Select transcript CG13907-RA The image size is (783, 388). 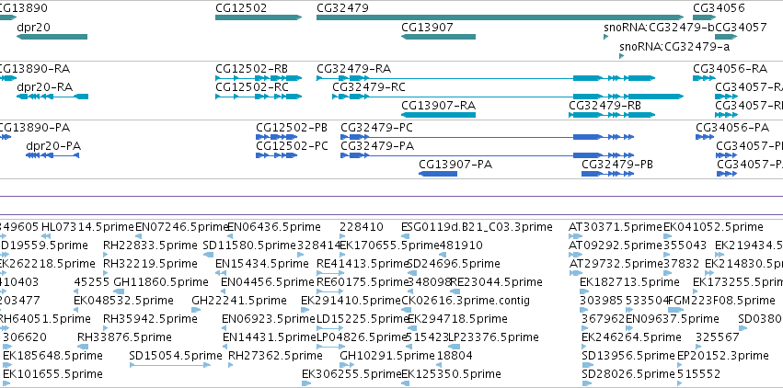pyautogui.click(x=438, y=105)
